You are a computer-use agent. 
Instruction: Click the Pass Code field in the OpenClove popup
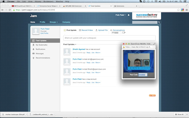click(143, 75)
